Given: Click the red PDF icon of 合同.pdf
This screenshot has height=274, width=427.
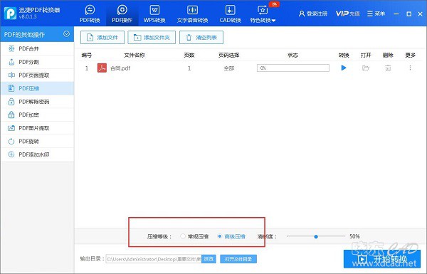Looking at the screenshot, I should [x=102, y=68].
